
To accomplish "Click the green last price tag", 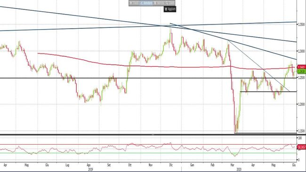I will [x=301, y=72].
